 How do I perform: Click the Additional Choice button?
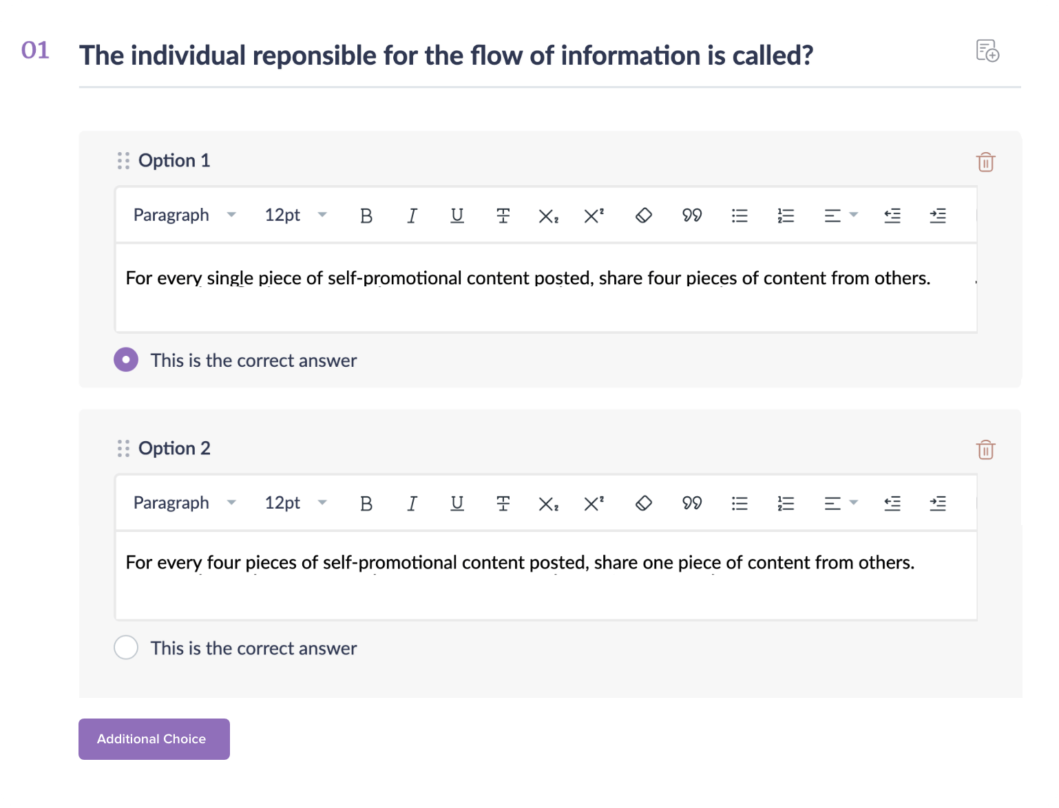(x=154, y=739)
